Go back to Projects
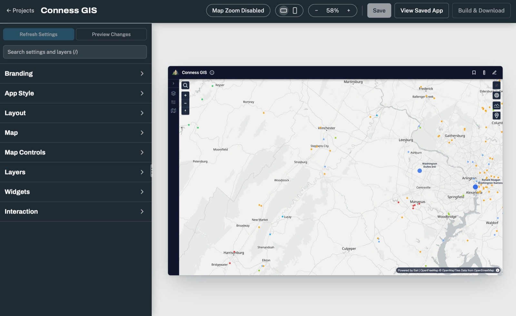Viewport: 516px width, 316px height. click(x=20, y=11)
